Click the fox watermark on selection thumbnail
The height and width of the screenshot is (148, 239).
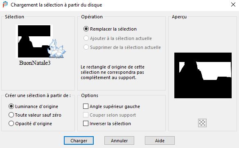point(57,49)
